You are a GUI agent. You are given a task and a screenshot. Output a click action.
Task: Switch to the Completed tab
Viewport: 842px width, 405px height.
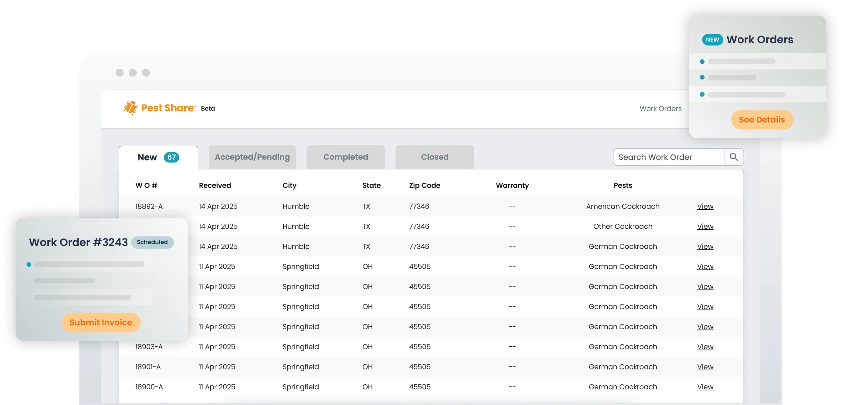(346, 157)
